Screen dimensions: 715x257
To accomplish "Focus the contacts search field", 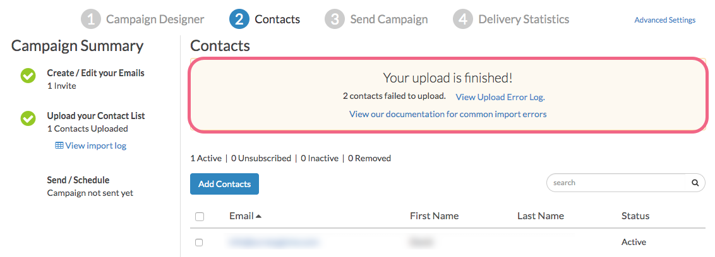I will tap(616, 183).
